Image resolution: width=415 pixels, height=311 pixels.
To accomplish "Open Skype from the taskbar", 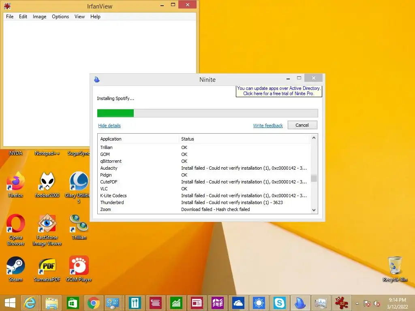I will pyautogui.click(x=280, y=303).
